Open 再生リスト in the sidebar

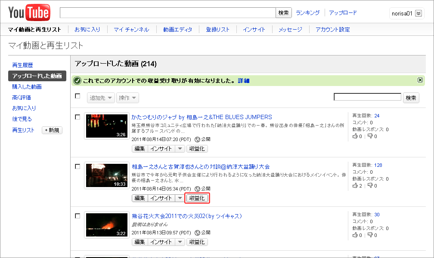(x=23, y=130)
